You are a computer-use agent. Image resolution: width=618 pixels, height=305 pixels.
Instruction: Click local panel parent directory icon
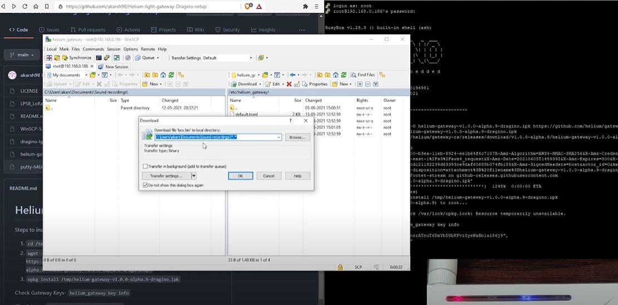pos(146,74)
